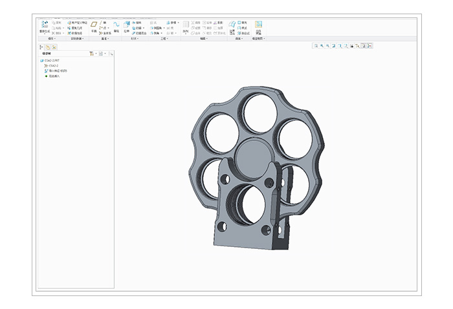Click the Refit view icon
This screenshot has width=453, height=309.
[x=316, y=46]
